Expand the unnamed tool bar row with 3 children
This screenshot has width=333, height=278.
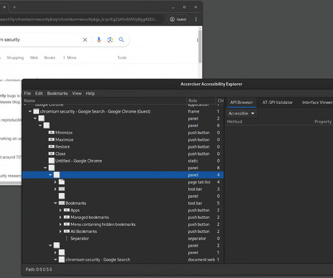point(55,189)
